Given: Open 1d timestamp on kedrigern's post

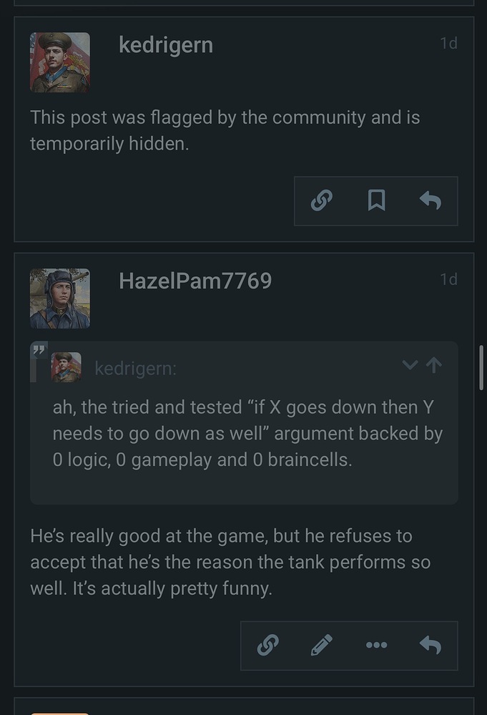Looking at the screenshot, I should pos(448,43).
